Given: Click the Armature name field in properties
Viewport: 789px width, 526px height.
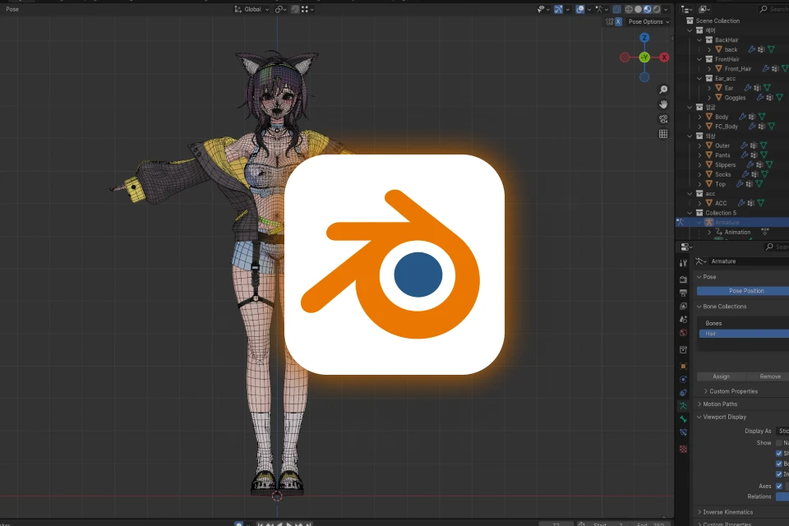Looking at the screenshot, I should click(x=749, y=261).
